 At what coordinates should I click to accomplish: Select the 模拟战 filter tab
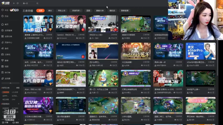pos(112,11)
